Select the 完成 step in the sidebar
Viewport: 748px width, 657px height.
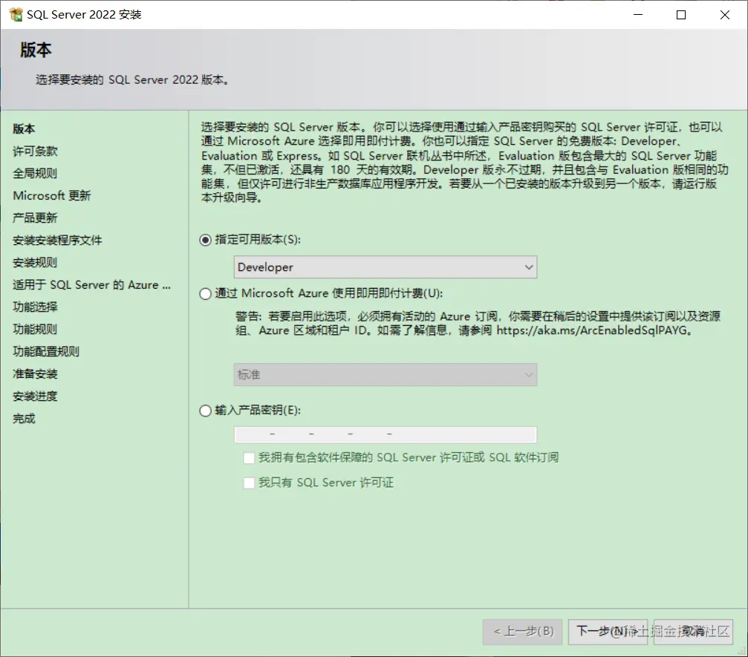tap(24, 419)
